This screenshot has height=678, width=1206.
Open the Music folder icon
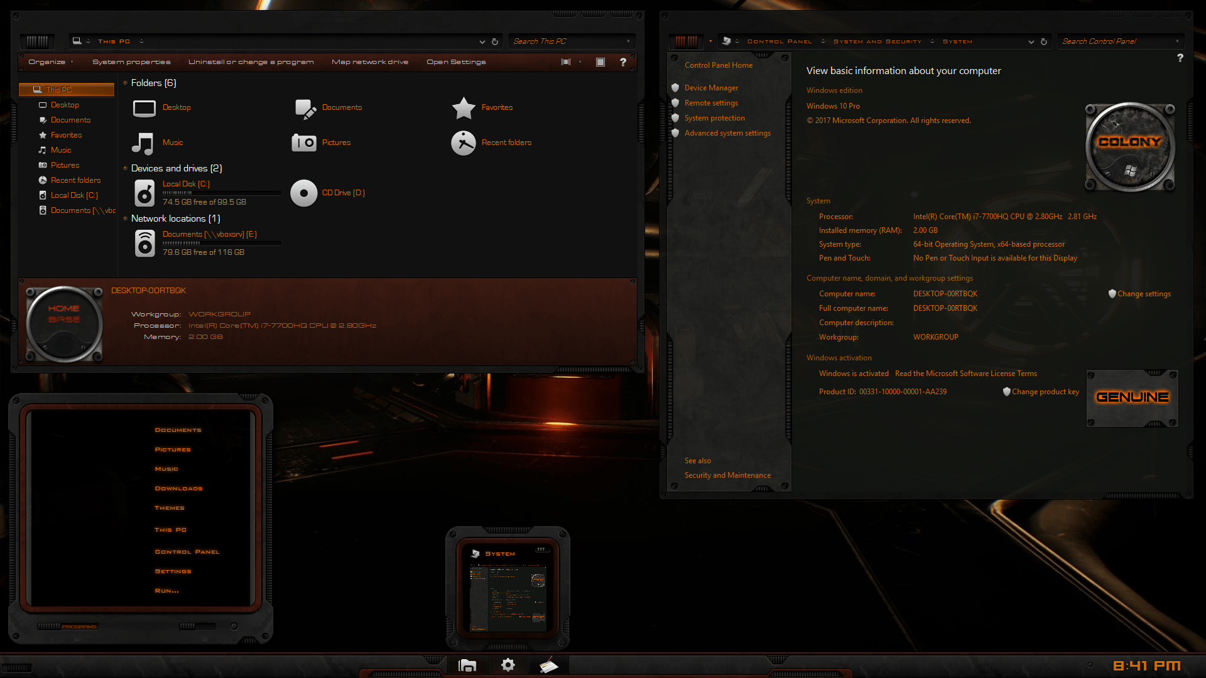tap(143, 143)
